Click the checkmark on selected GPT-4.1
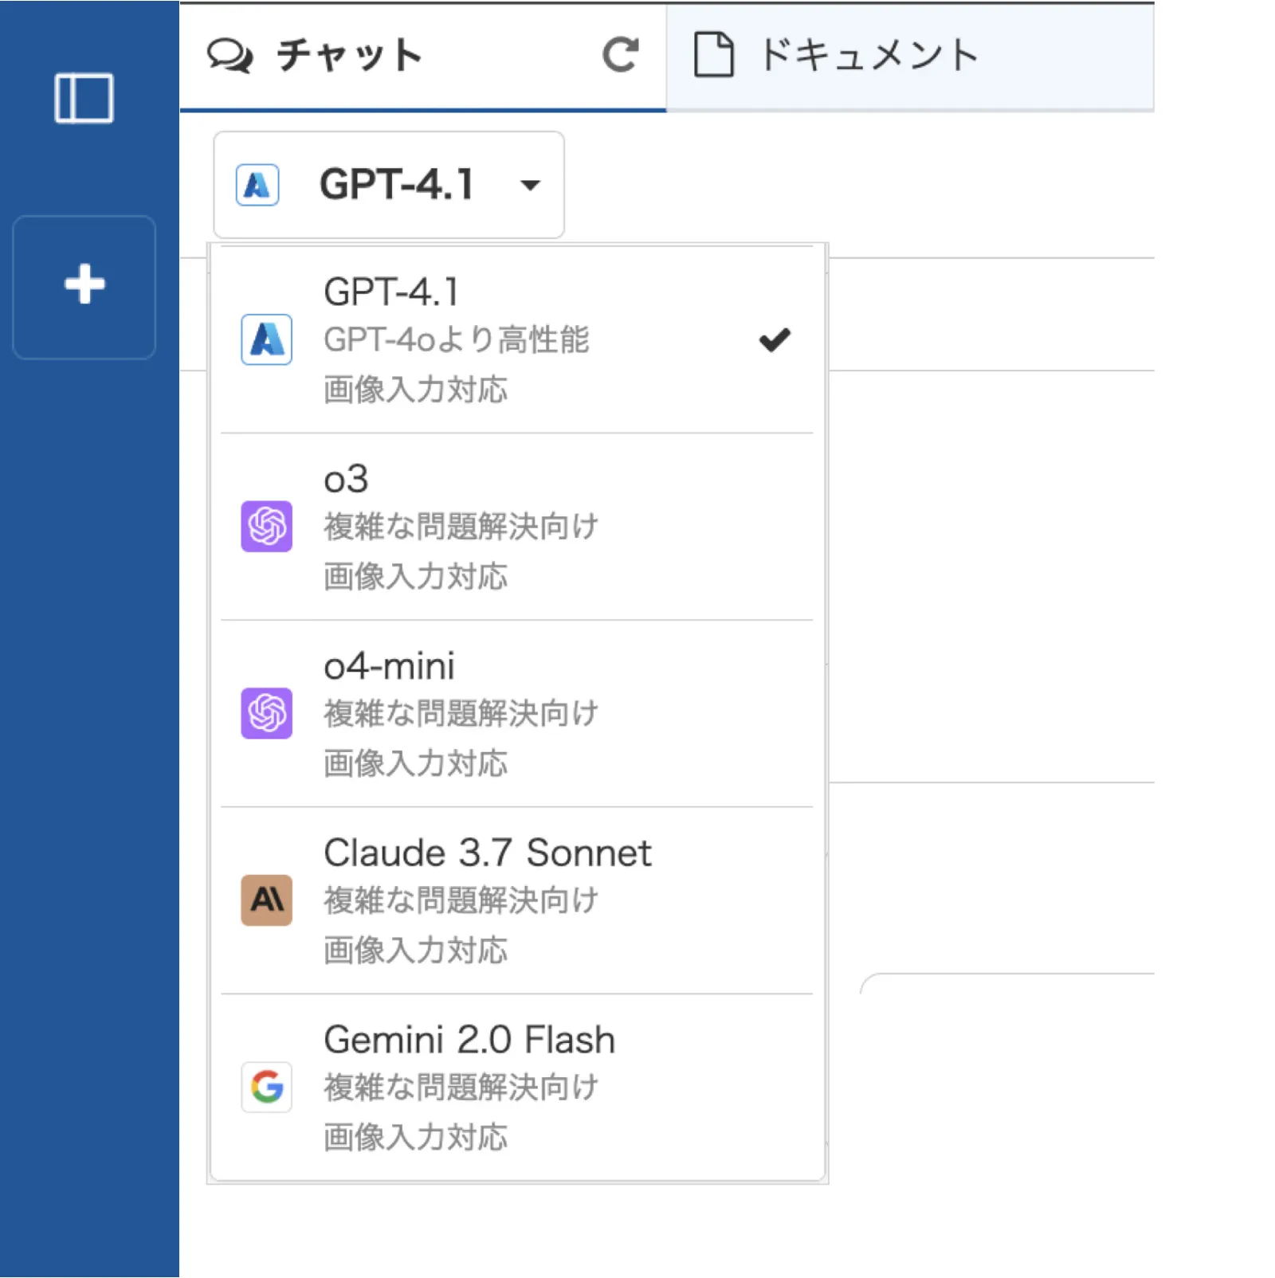The image size is (1275, 1278). click(774, 340)
